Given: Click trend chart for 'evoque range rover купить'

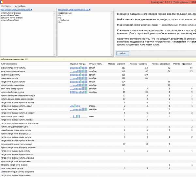Looking at the screenshot, I should click(x=79, y=68).
